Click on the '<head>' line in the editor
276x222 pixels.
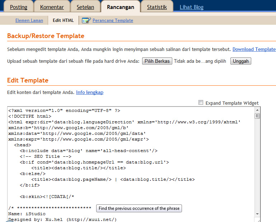click(x=23, y=145)
